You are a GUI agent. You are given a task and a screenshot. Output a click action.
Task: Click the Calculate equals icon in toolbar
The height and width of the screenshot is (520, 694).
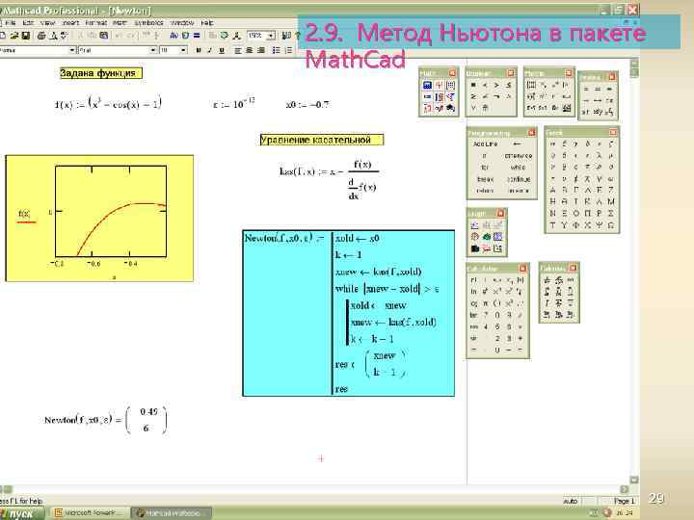pos(197,36)
